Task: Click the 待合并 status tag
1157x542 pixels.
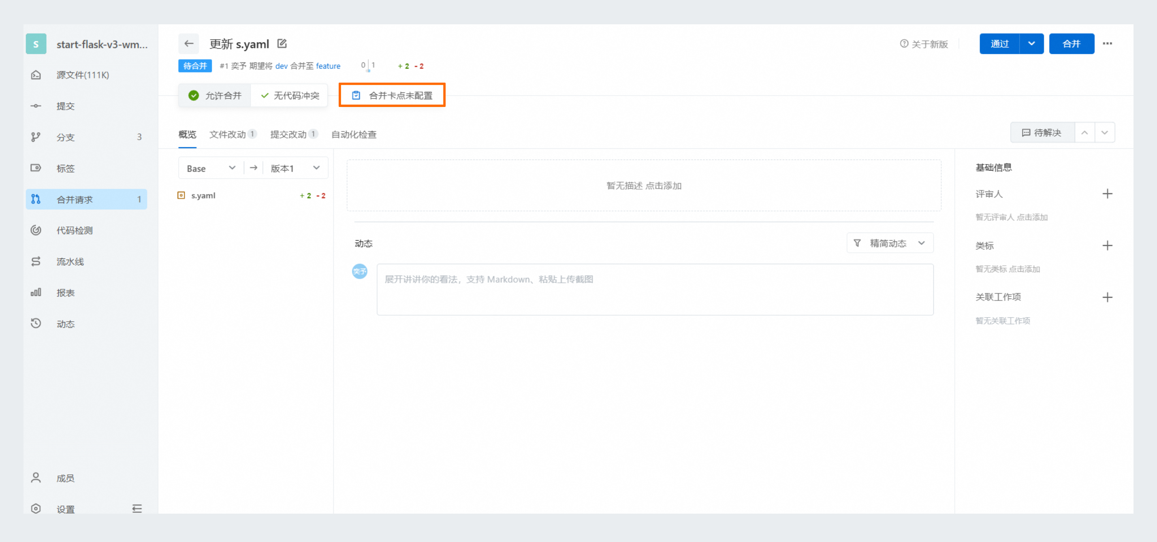Action: click(195, 66)
